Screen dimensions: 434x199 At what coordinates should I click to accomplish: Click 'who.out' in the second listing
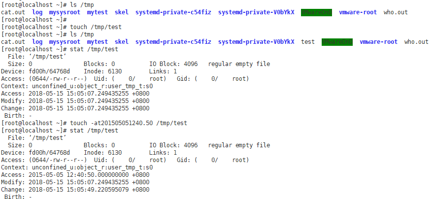coord(416,42)
